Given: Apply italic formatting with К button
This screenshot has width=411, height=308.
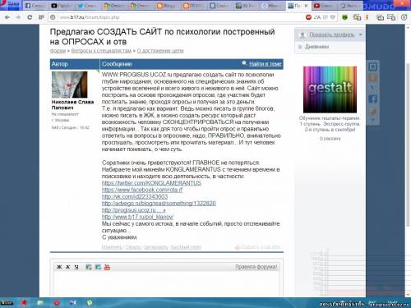Looking at the screenshot, I should pos(68,267).
